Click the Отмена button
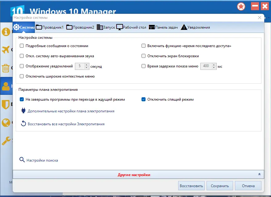Image resolution: width=271 pixels, height=197 pixels. click(x=248, y=186)
